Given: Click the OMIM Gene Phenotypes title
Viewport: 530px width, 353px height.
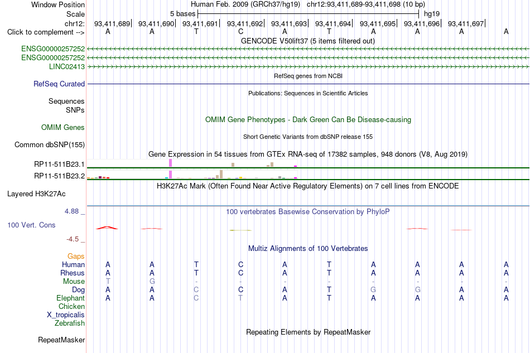Looking at the screenshot, I should 308,119.
